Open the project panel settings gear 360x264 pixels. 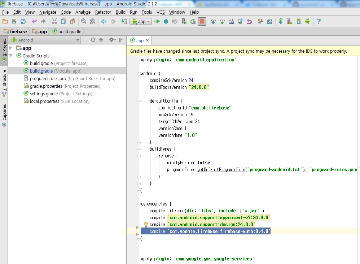[111, 40]
